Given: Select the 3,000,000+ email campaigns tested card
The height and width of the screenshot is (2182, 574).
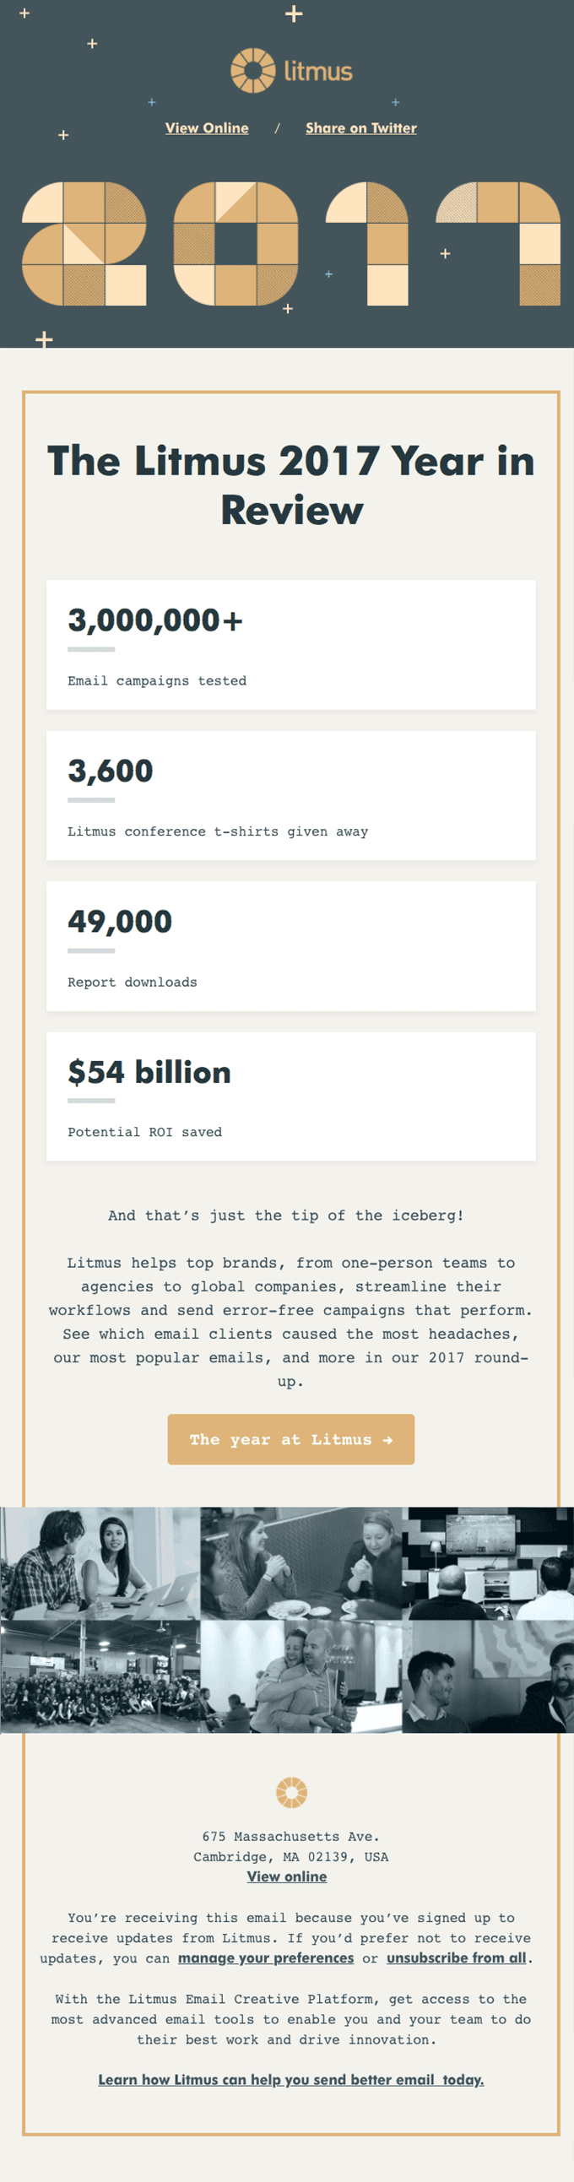Looking at the screenshot, I should click(290, 645).
